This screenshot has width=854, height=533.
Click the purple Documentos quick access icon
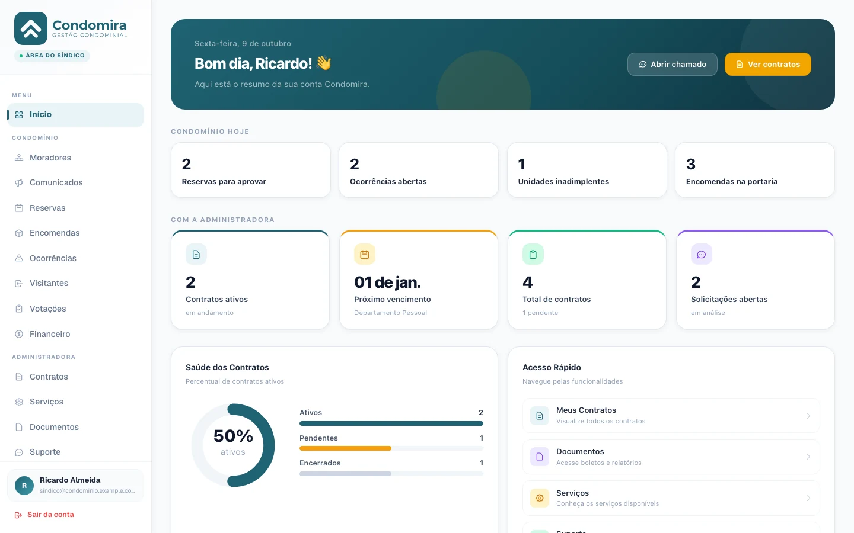point(540,457)
